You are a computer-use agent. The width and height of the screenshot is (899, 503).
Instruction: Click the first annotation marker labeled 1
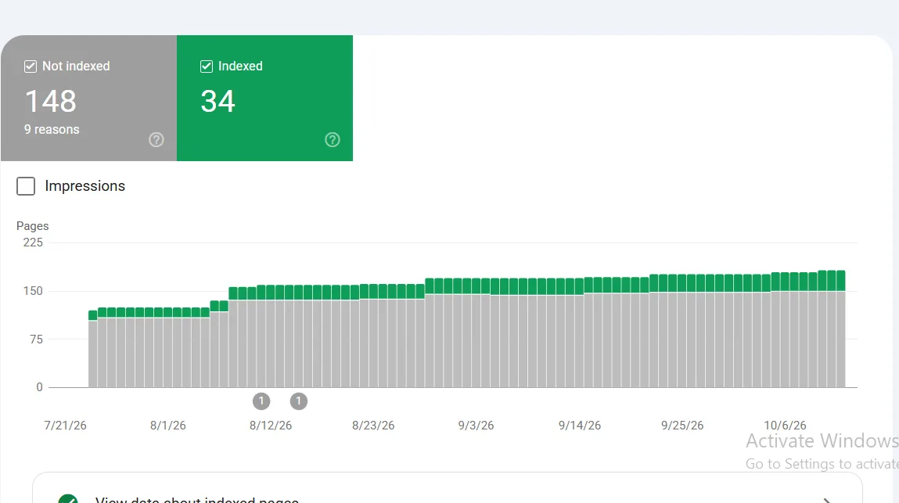pos(261,401)
